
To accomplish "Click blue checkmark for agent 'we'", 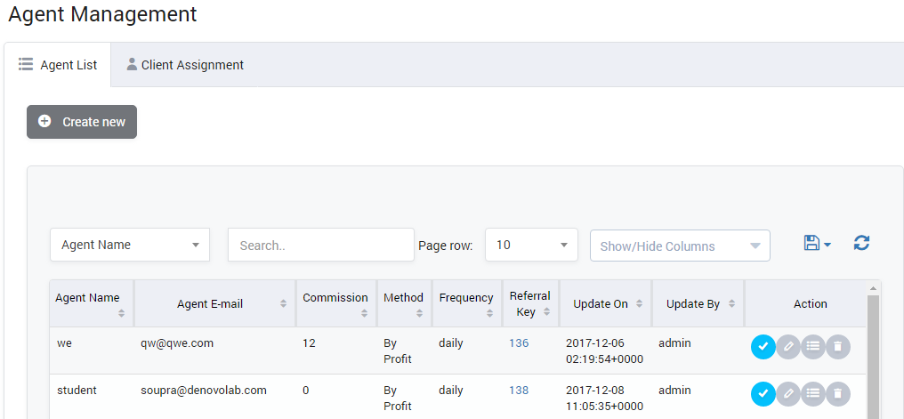I will click(x=763, y=347).
